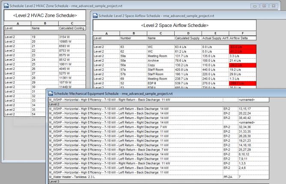Click Calculated Cooling header in HVAC Zone Schedule
Image resolution: width=286 pixels, height=184 pixels.
tap(72, 28)
